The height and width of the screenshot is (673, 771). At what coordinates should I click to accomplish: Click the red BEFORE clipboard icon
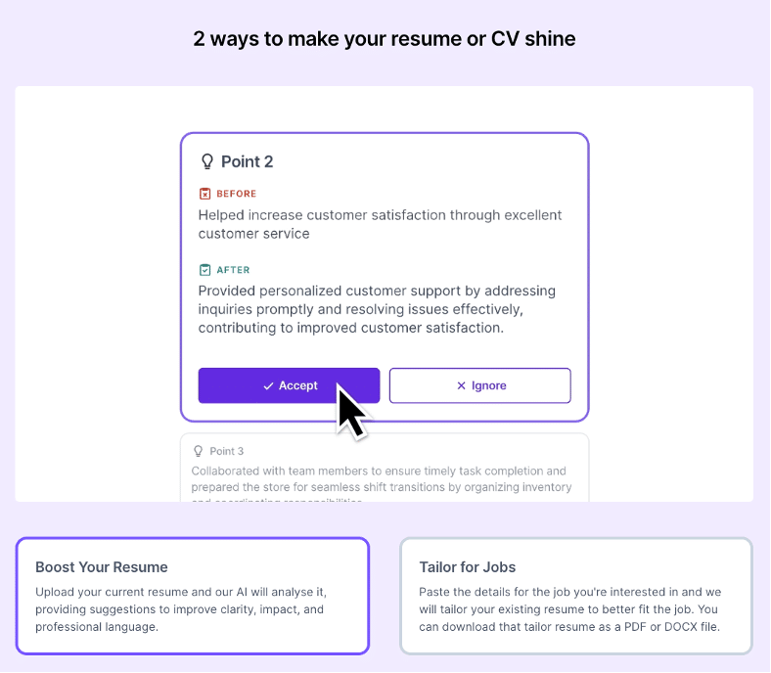click(x=204, y=194)
